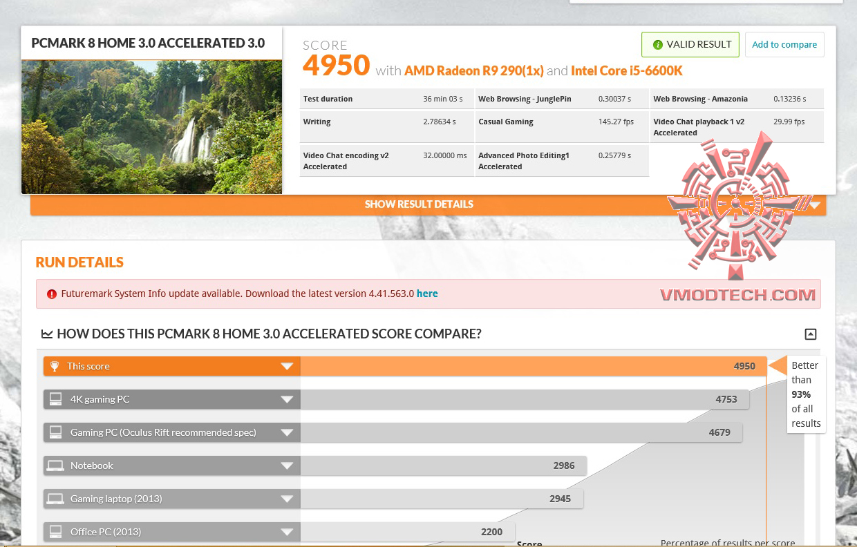857x547 pixels.
Task: Click the chart icon beside score compare heading
Action: pyautogui.click(x=47, y=334)
